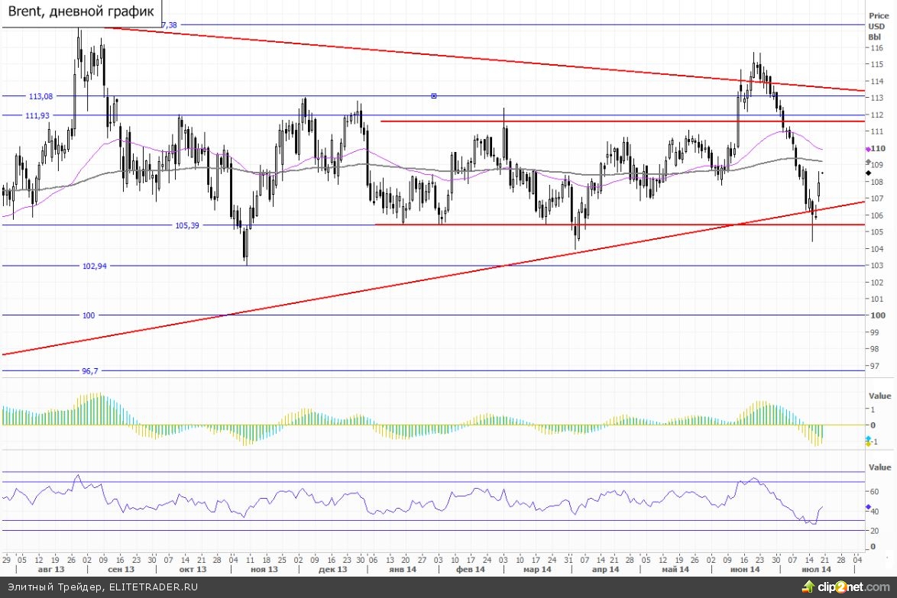Click 60 on the RSI value axis
Image resolution: width=897 pixels, height=598 pixels.
pyautogui.click(x=875, y=492)
